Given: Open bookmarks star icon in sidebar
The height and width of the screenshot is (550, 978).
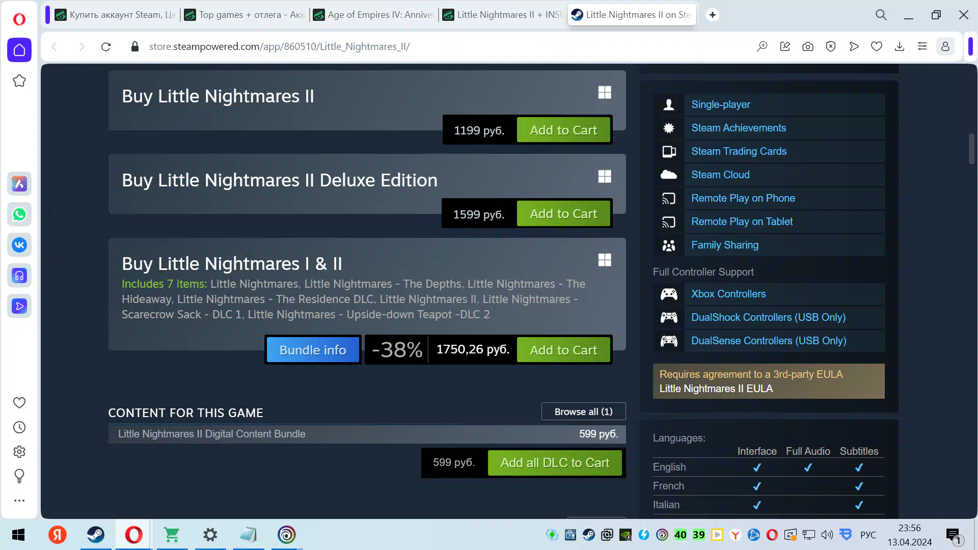Looking at the screenshot, I should point(19,80).
